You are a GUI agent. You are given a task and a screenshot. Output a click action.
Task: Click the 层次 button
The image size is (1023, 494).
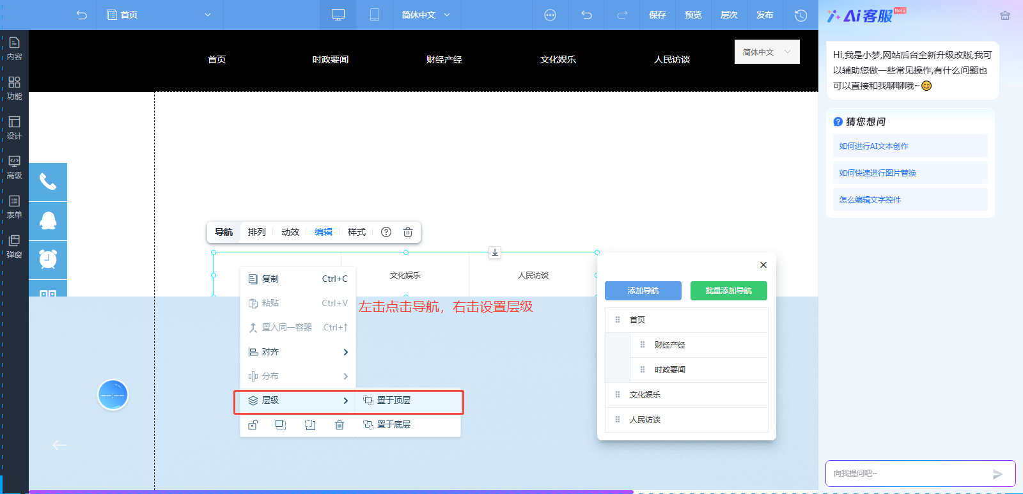[729, 15]
